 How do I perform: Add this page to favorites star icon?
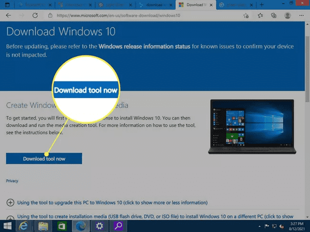coord(246,15)
